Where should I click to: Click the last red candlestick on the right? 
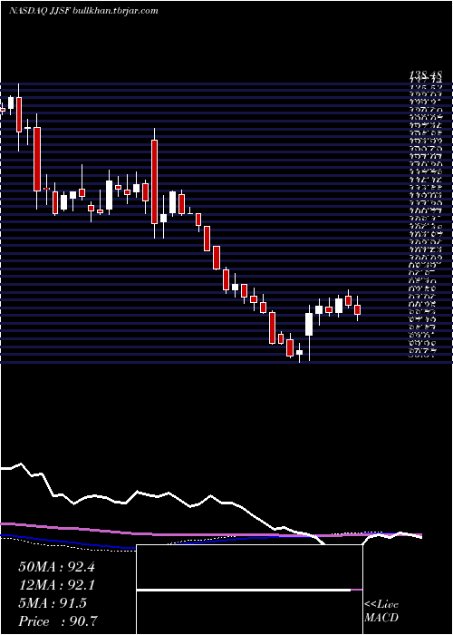click(x=357, y=309)
